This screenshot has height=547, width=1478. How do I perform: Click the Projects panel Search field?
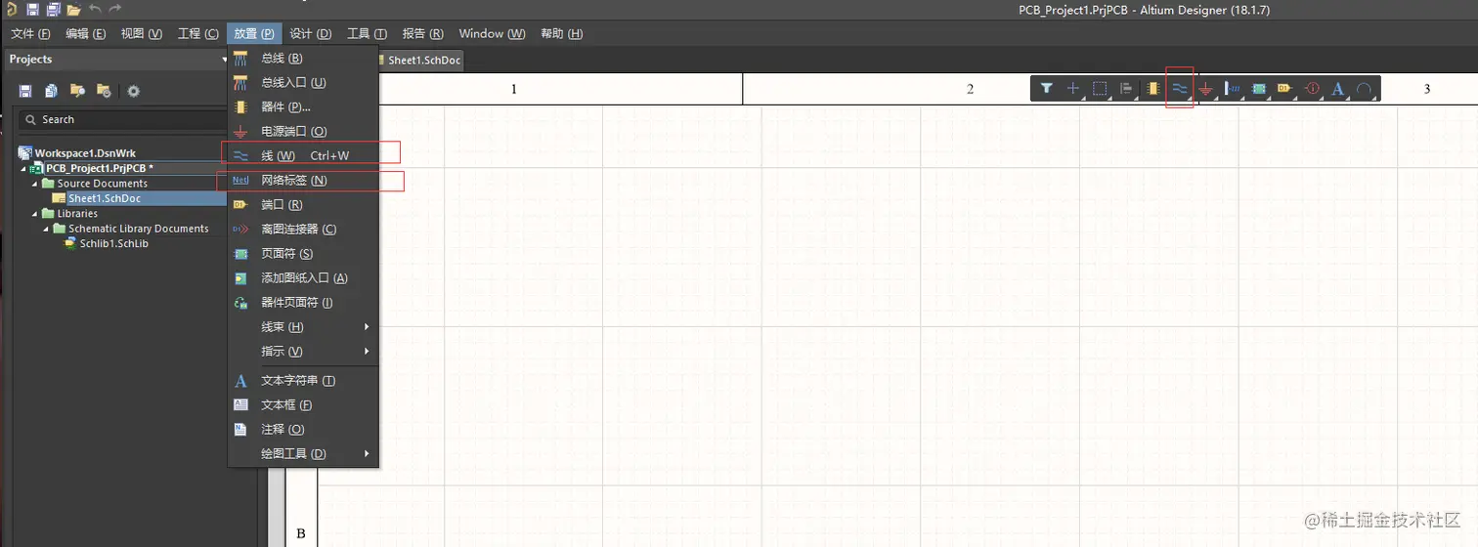[123, 119]
